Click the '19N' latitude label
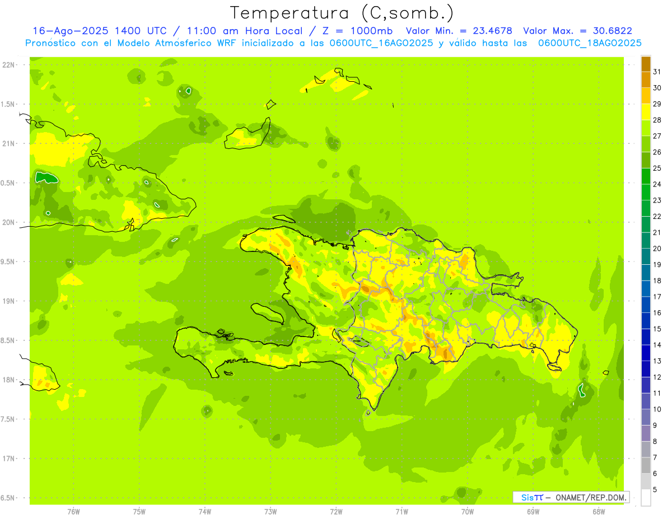672x519 pixels. [9, 301]
